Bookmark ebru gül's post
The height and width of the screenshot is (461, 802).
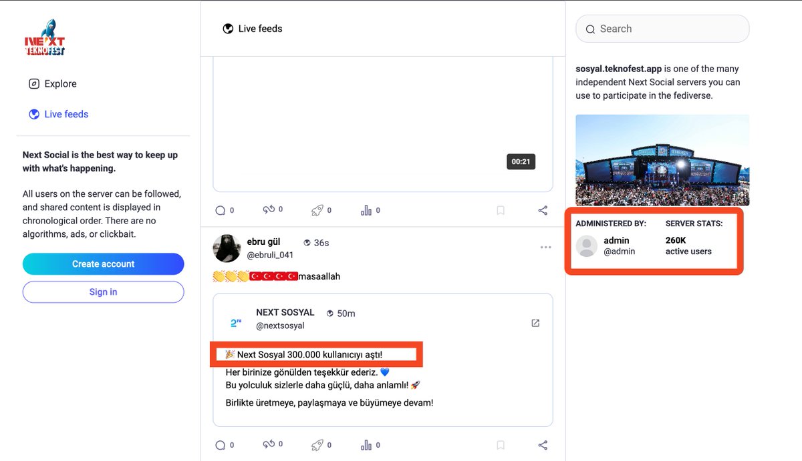point(501,445)
